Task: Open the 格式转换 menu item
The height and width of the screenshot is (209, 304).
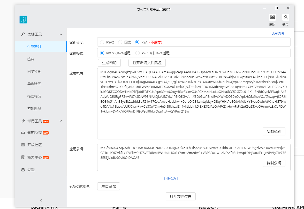Action: click(41, 96)
